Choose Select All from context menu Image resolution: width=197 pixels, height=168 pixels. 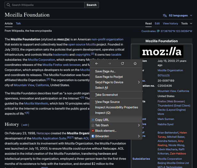(x=116, y=88)
